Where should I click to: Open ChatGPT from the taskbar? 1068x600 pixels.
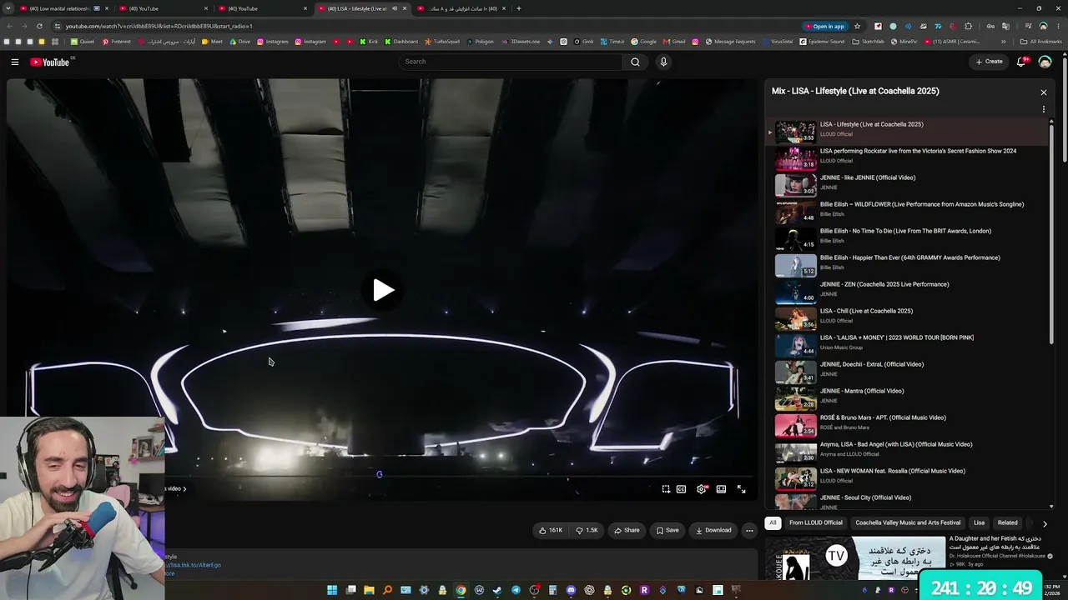point(589,591)
